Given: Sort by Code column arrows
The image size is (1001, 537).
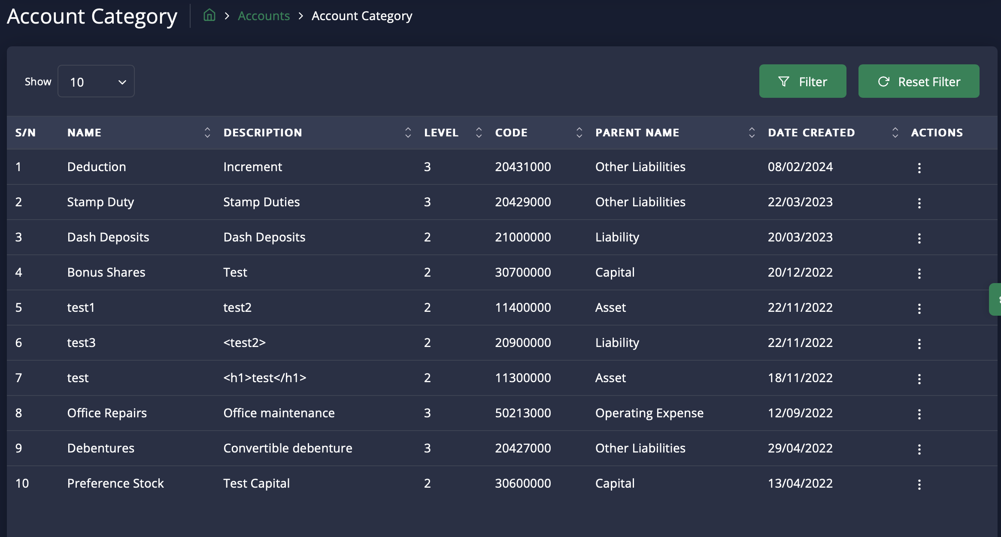Looking at the screenshot, I should [579, 133].
